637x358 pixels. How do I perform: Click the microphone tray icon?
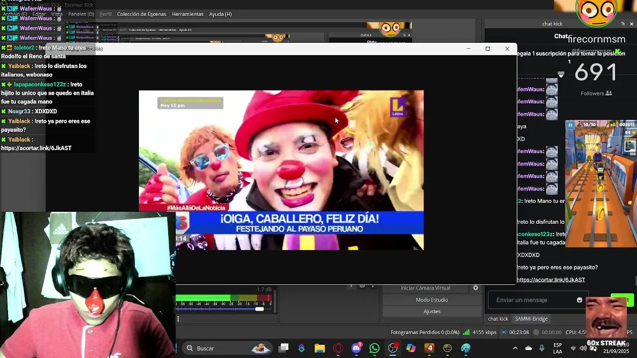coord(542,348)
